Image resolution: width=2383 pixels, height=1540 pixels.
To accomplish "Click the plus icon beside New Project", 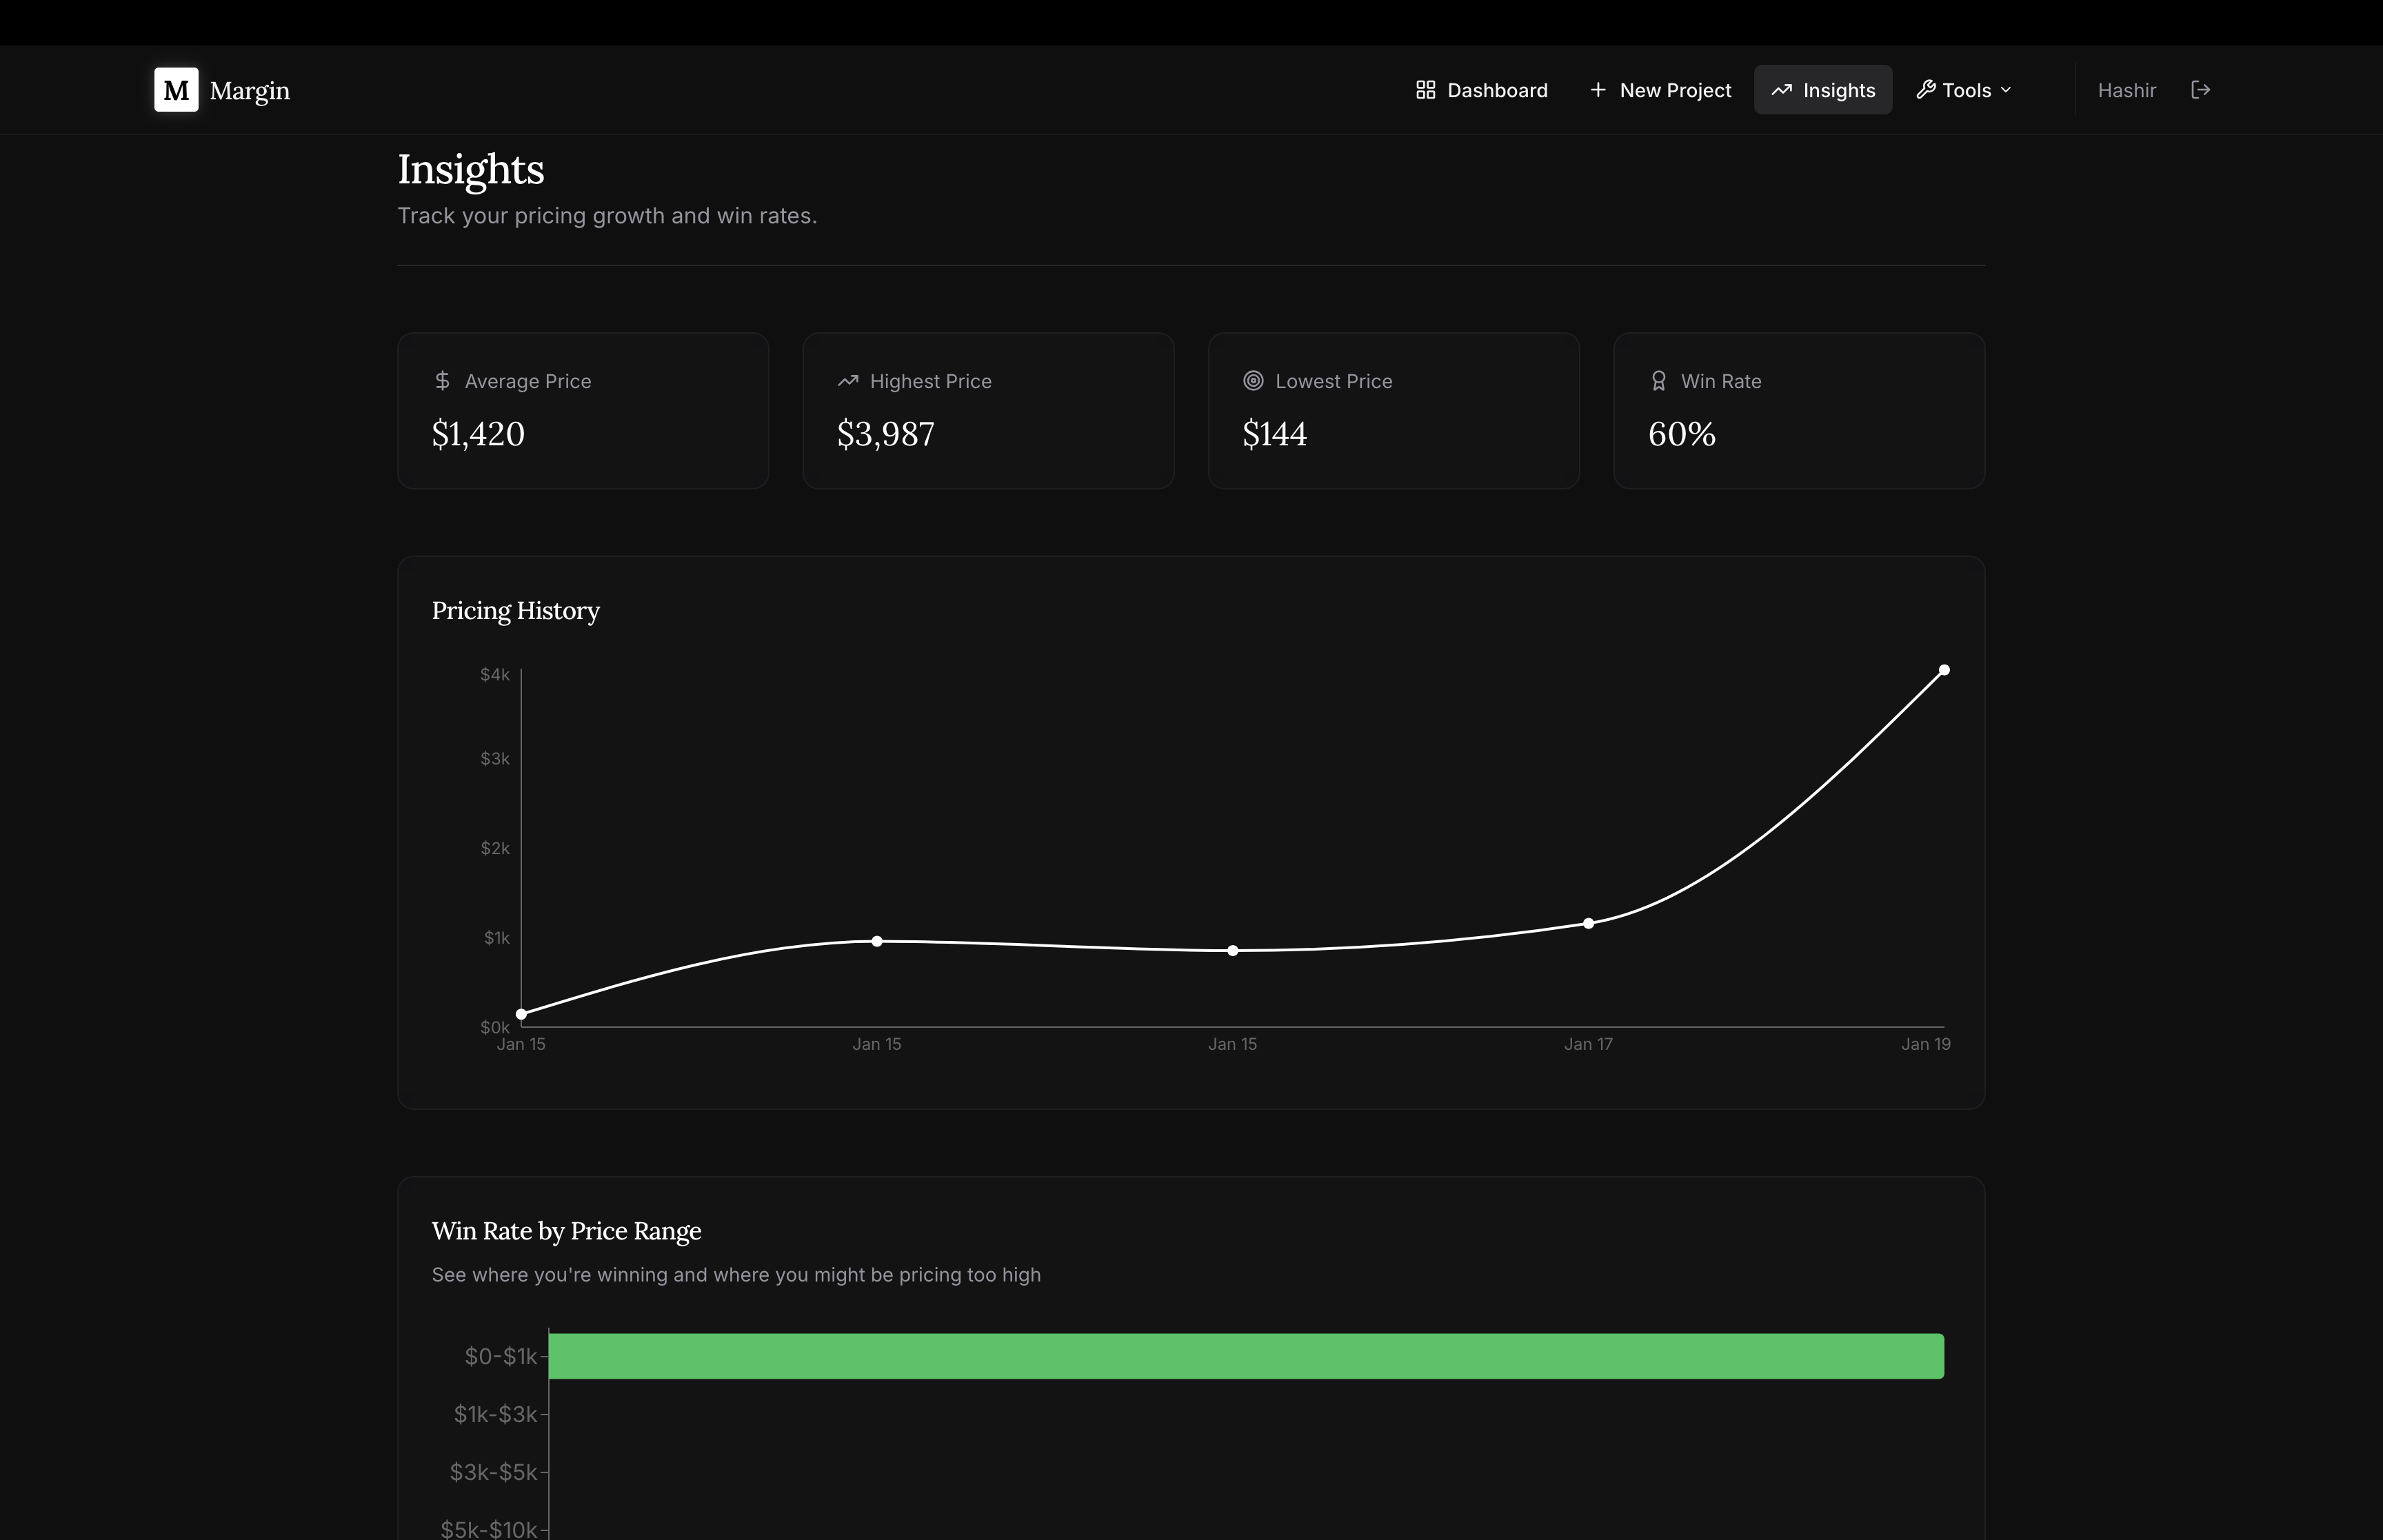I will tap(1598, 90).
